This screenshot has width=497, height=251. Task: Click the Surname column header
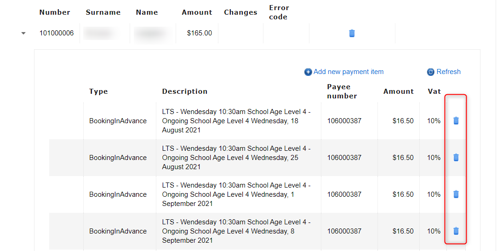(103, 12)
